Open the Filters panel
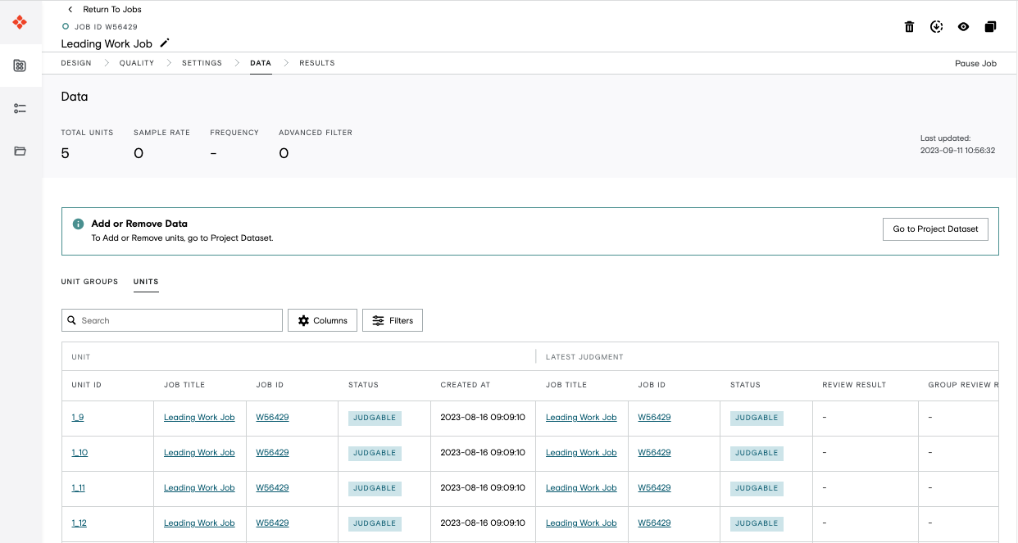This screenshot has height=543, width=1018. click(x=392, y=320)
